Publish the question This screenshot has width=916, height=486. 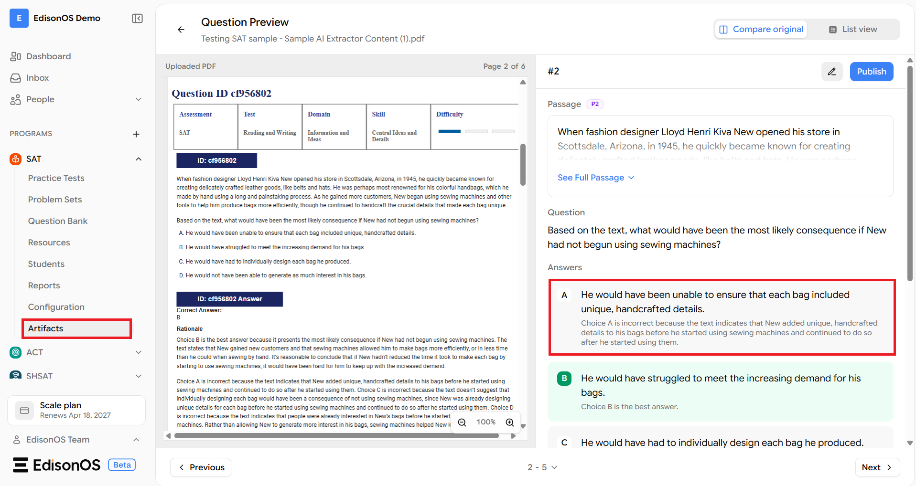point(872,72)
